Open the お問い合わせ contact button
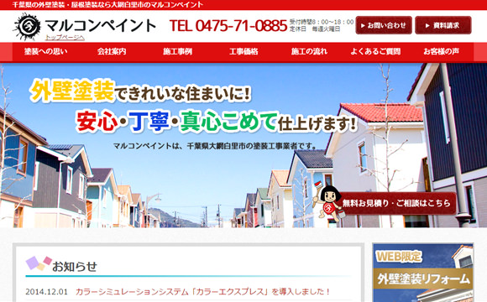 384,25
